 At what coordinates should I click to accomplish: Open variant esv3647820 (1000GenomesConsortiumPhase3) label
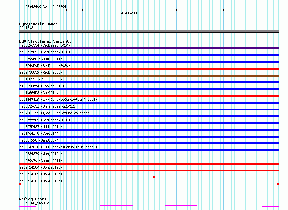coord(58,147)
